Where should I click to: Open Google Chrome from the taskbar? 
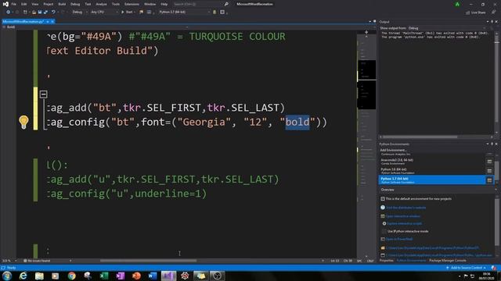coord(71,276)
